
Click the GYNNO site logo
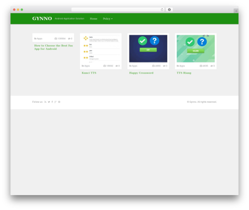tap(42, 18)
